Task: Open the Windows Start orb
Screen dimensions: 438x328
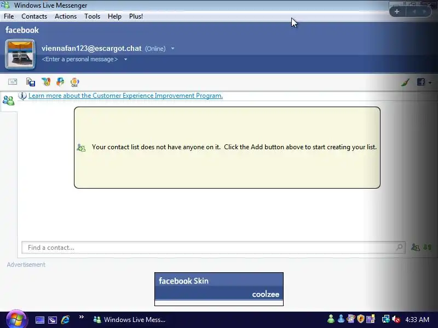Action: point(16,319)
